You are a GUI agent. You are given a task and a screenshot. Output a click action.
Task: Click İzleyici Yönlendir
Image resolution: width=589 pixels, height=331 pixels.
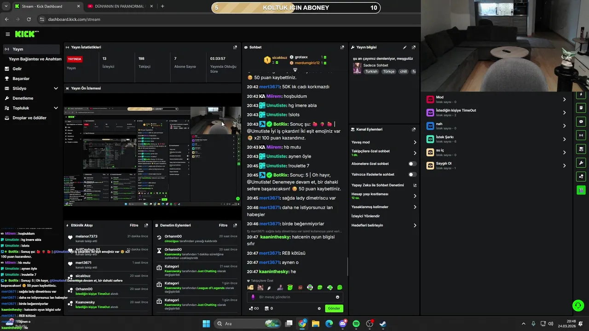tap(366, 216)
